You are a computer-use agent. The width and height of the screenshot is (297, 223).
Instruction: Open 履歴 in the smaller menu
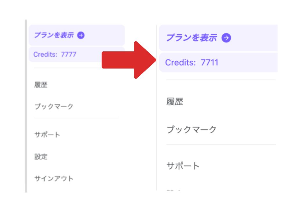click(x=41, y=85)
